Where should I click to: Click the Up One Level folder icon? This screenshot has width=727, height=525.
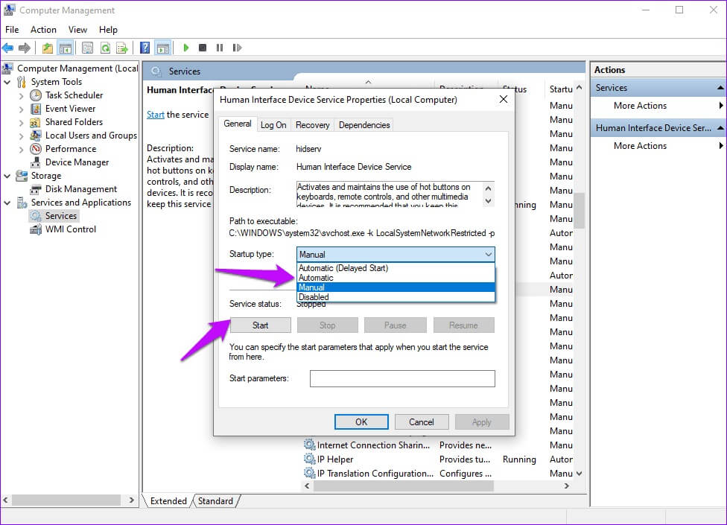point(47,48)
